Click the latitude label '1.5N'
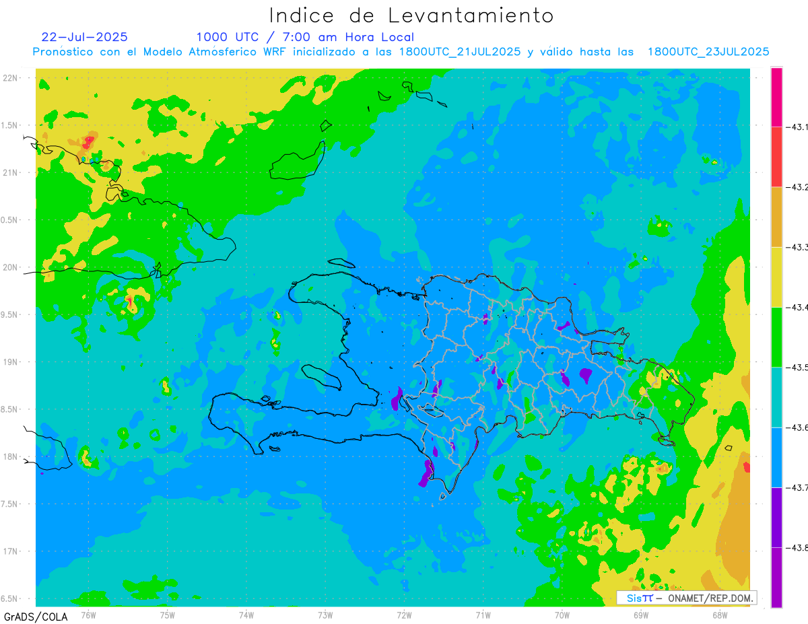 [9, 125]
